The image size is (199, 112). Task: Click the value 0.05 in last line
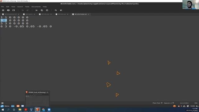pyautogui.click(x=30, y=26)
